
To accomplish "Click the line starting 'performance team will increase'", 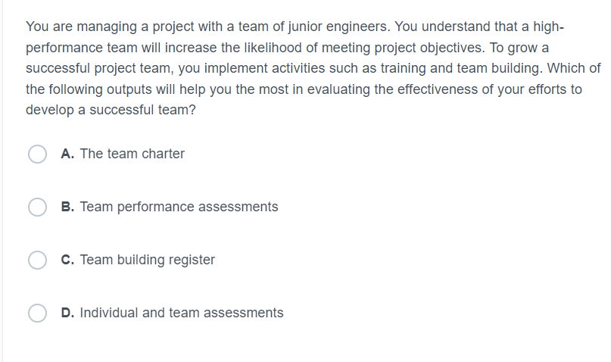I will pyautogui.click(x=287, y=48).
